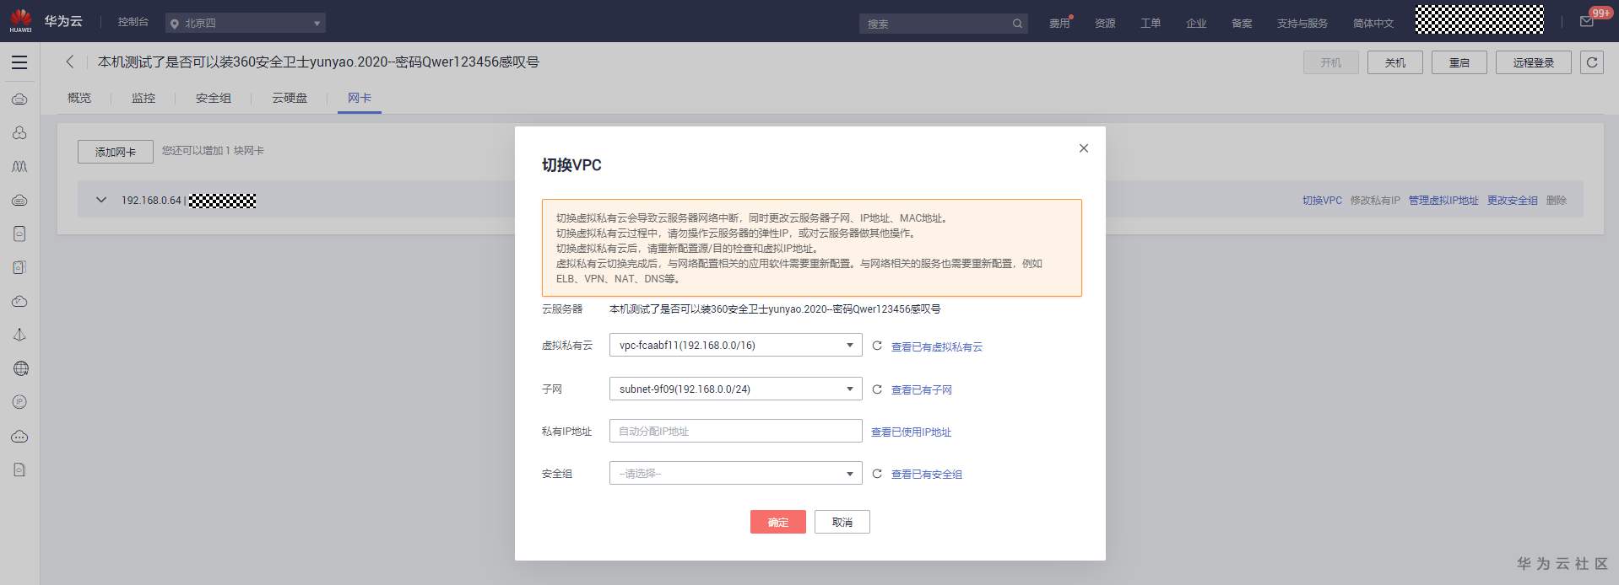
Task: Refresh the 安全组 list
Action: tap(877, 474)
